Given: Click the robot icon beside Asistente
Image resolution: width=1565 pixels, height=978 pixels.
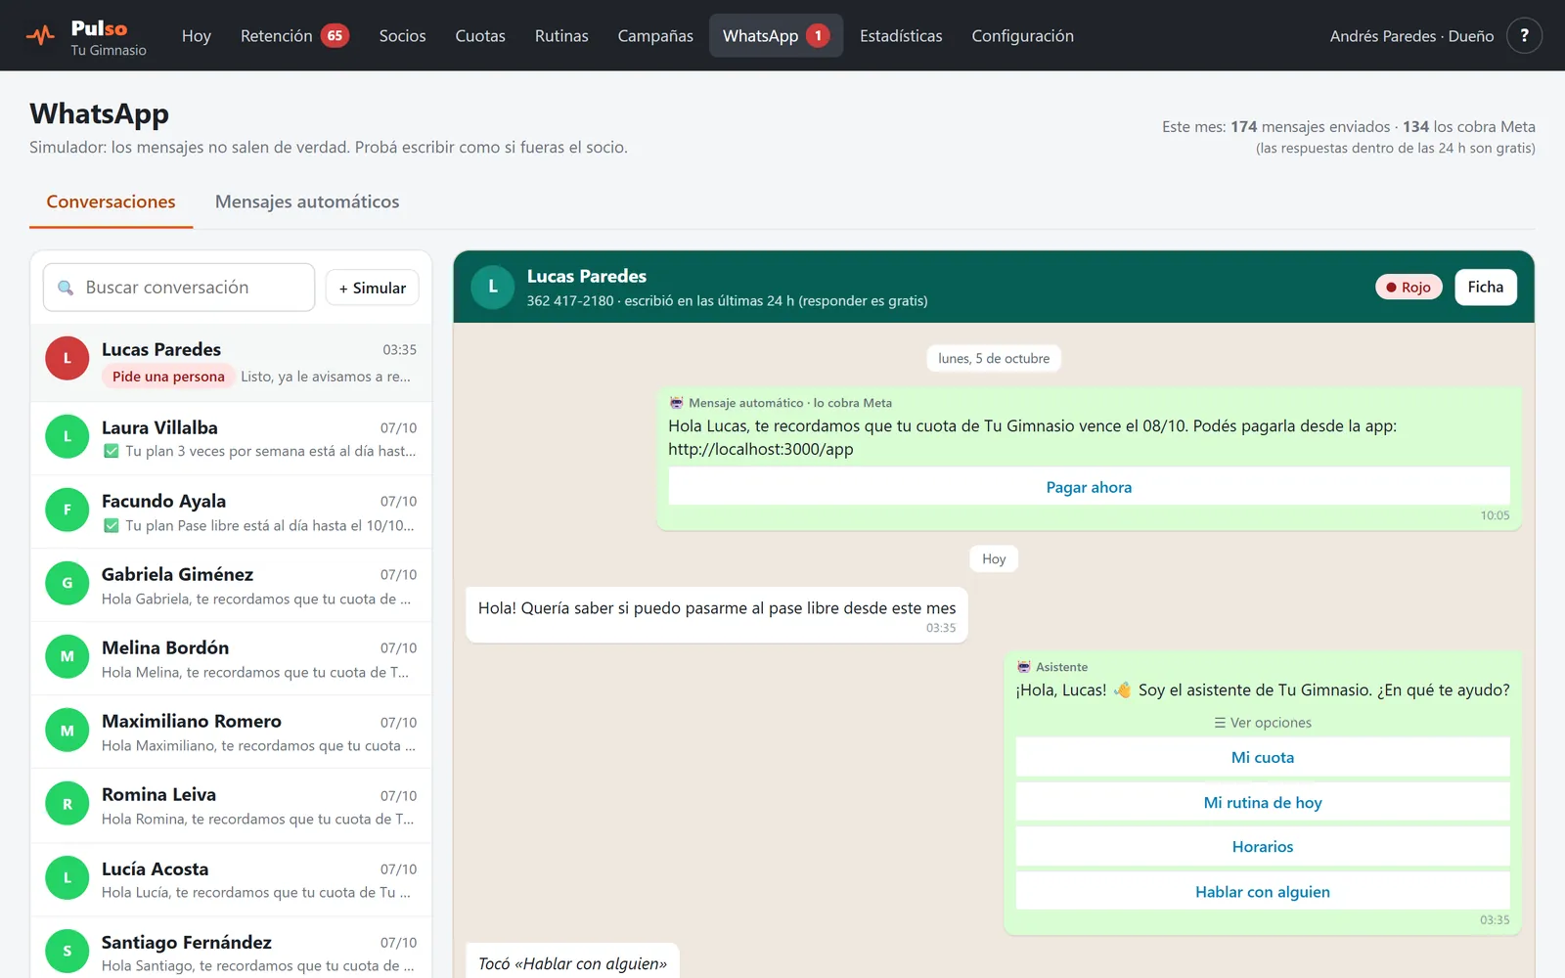Looking at the screenshot, I should click(x=1024, y=666).
